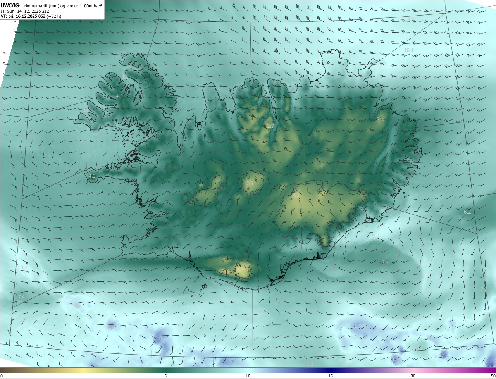Click the 8.0 value label above the color bar
The height and width of the screenshot is (379, 496).
(310, 365)
